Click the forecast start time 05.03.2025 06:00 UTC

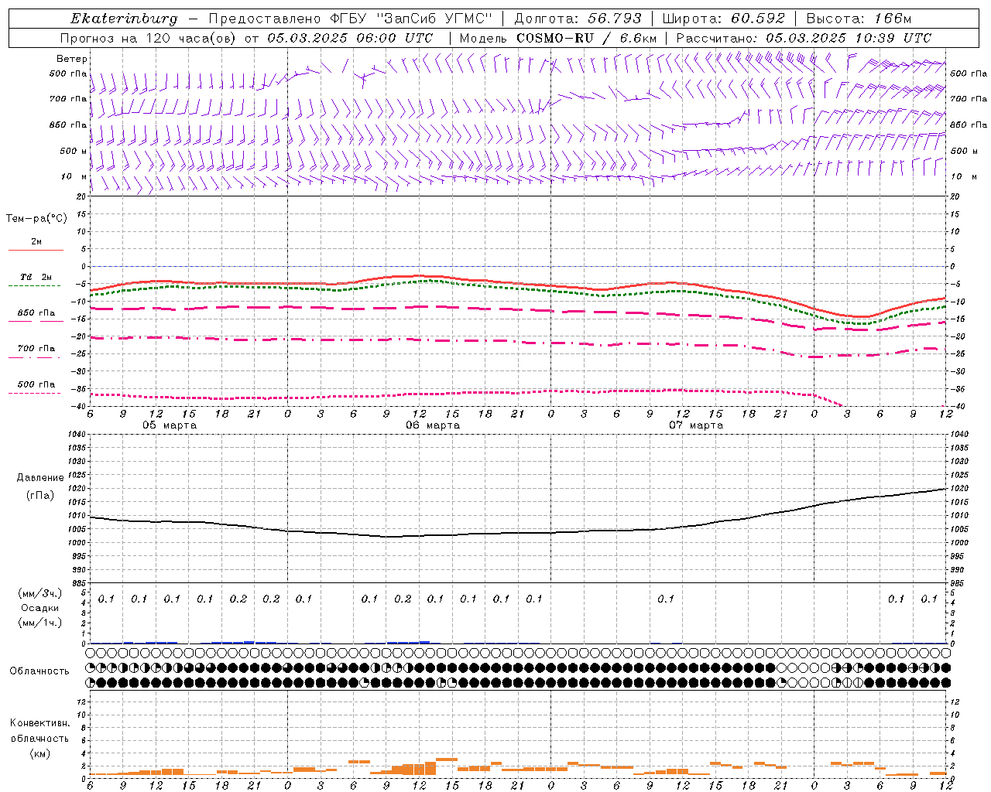[350, 38]
